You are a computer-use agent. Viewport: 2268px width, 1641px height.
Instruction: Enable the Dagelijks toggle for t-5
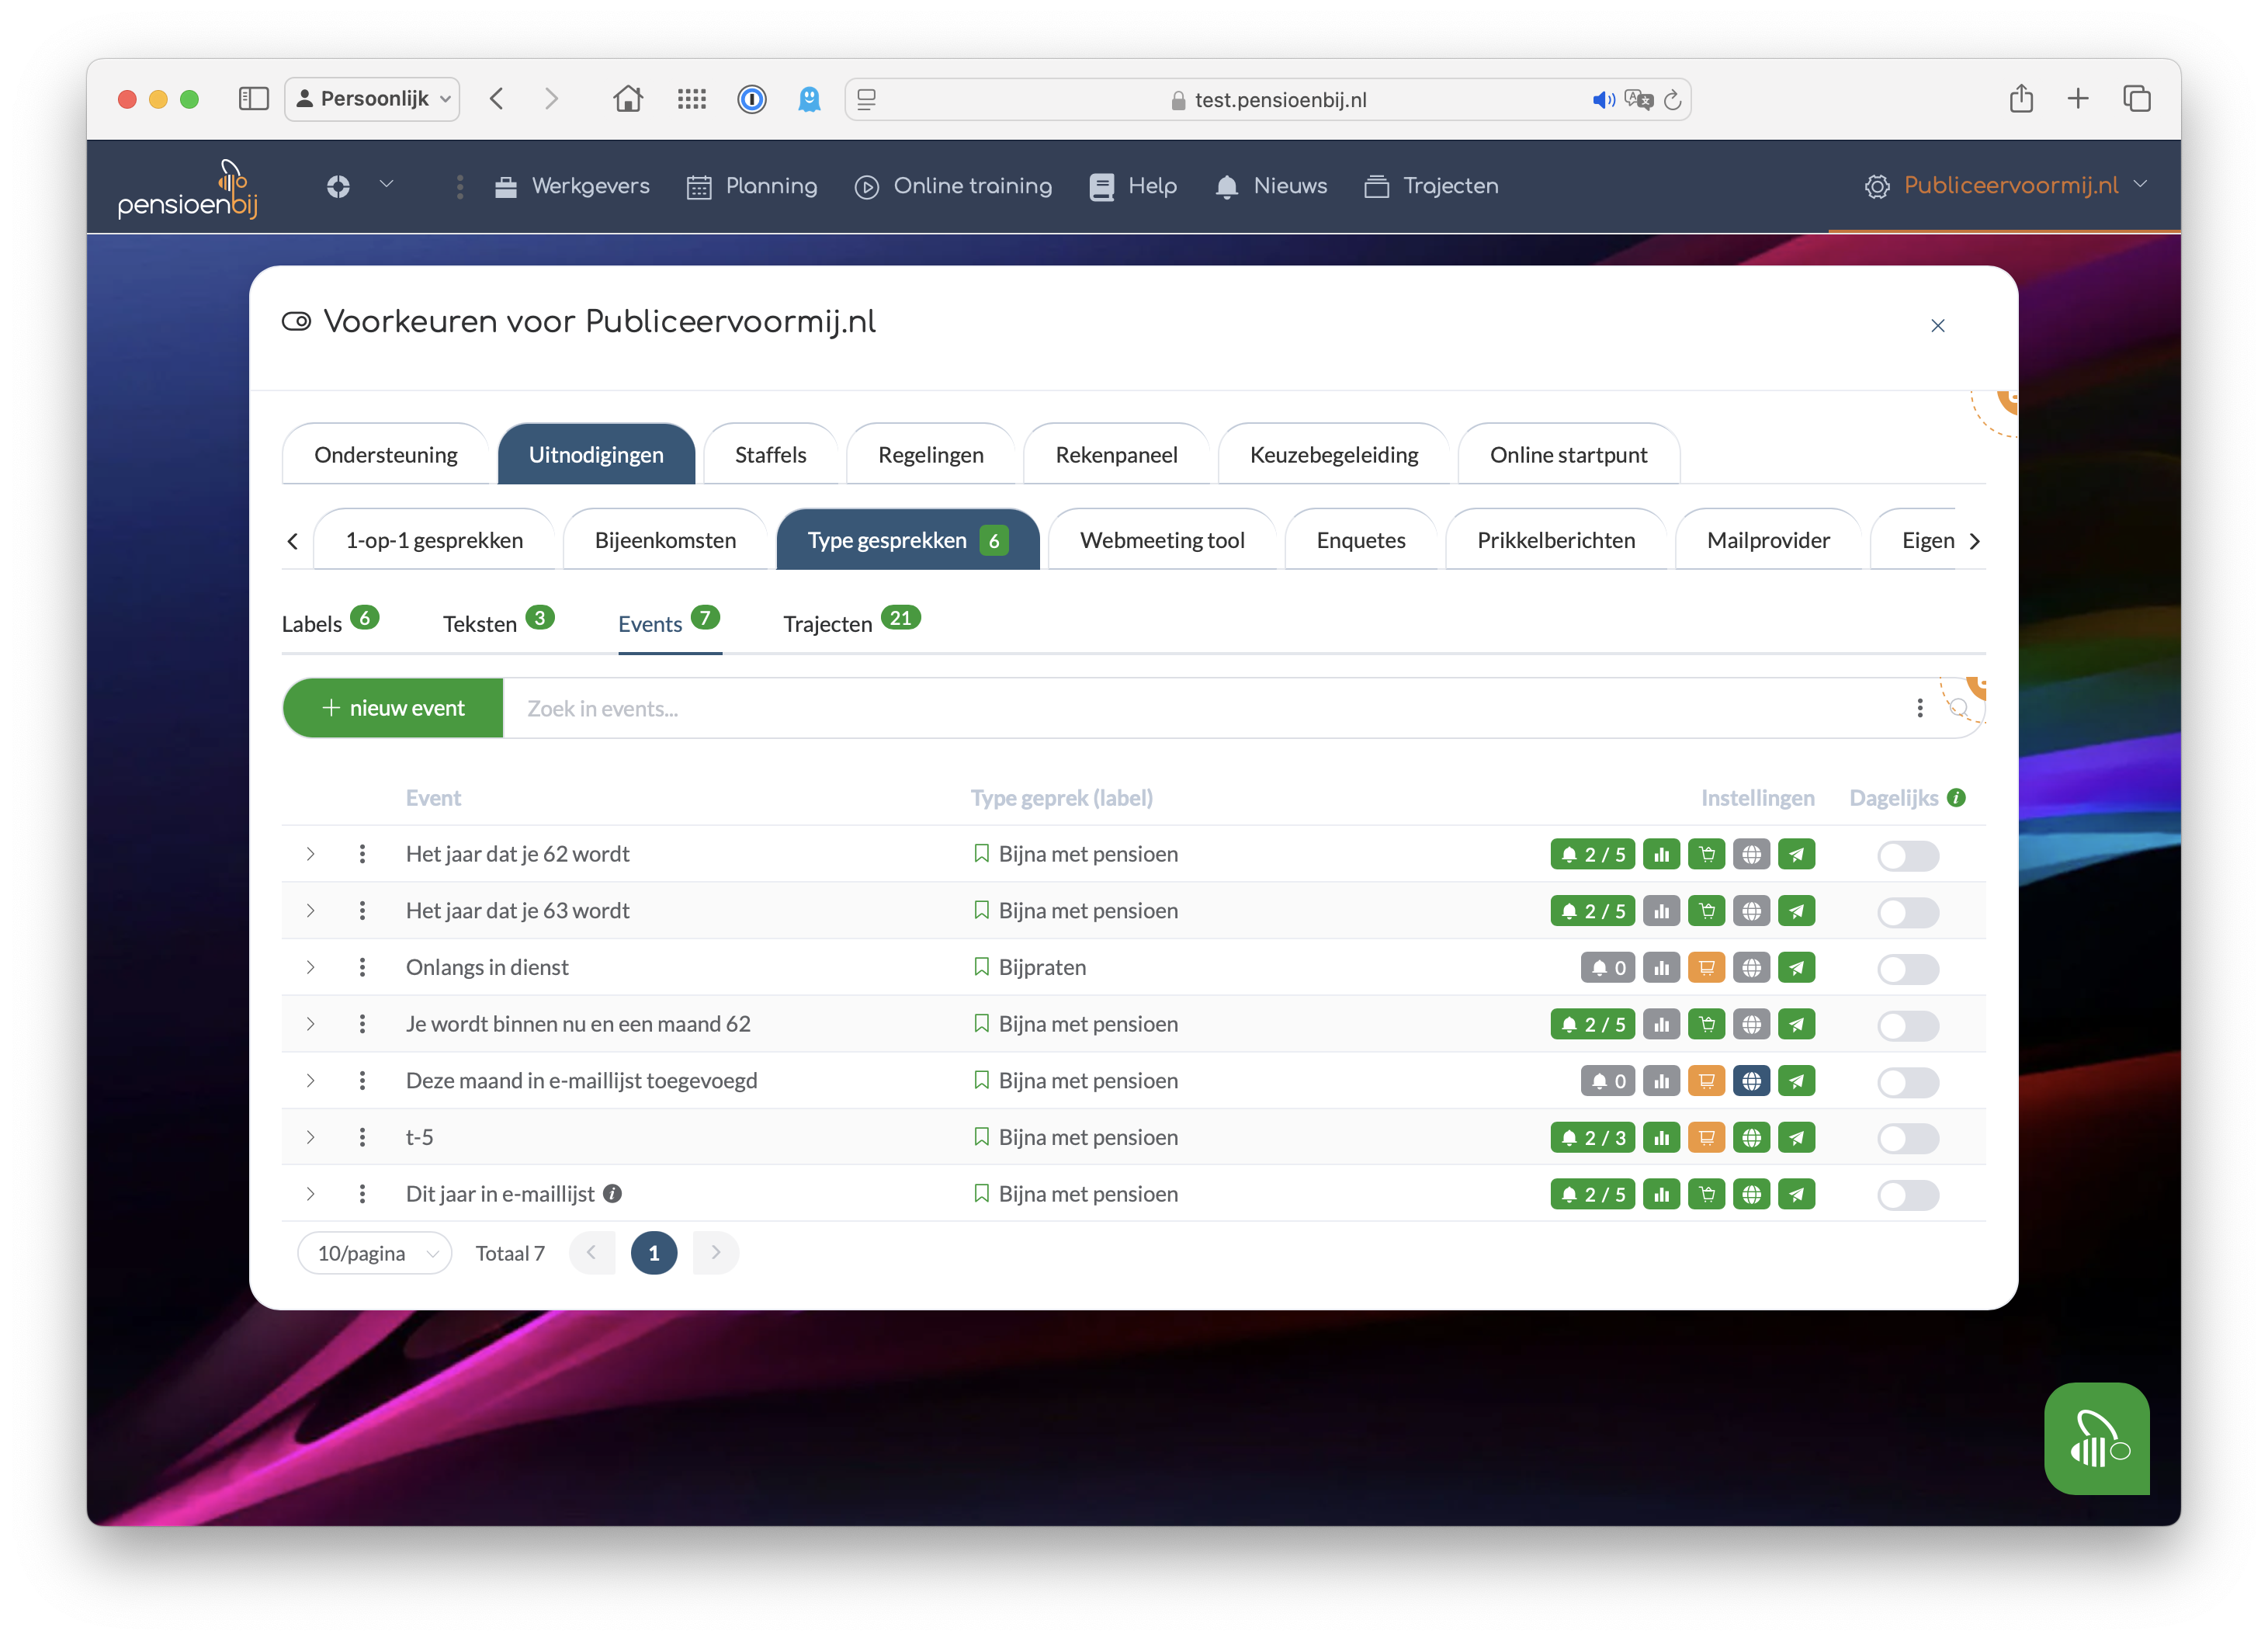tap(1907, 1138)
